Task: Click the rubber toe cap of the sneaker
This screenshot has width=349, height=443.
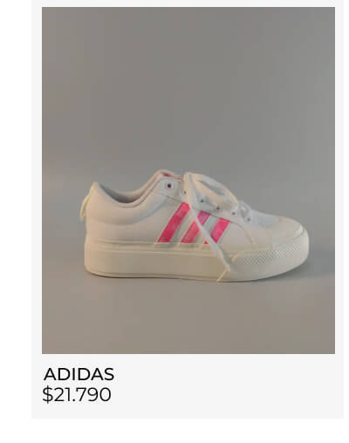Action: pos(285,233)
